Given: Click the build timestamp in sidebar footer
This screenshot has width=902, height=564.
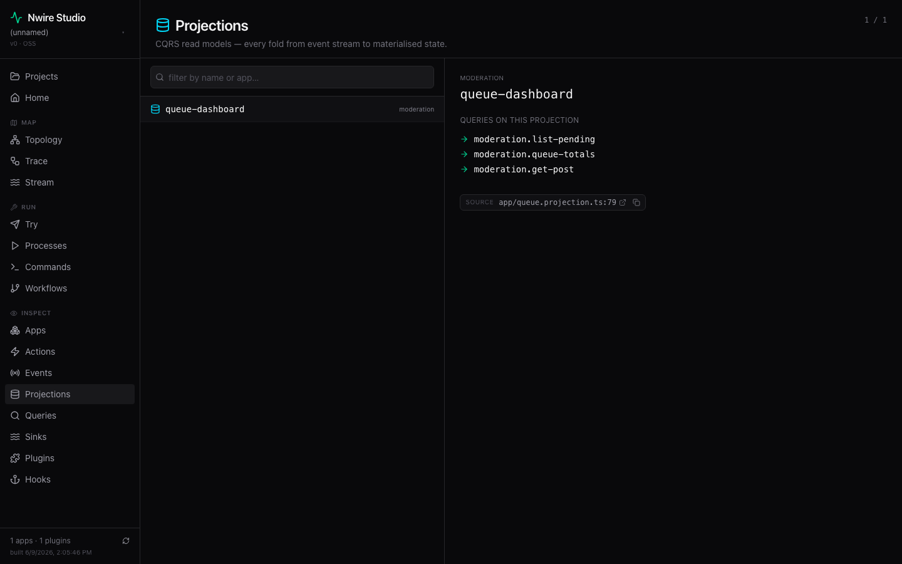Looking at the screenshot, I should click(51, 553).
